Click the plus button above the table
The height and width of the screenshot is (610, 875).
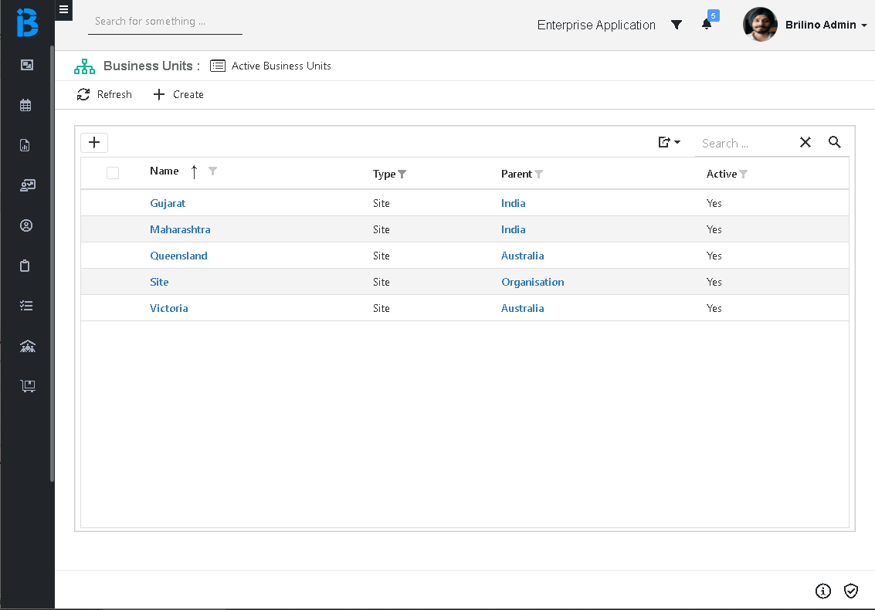tap(94, 142)
